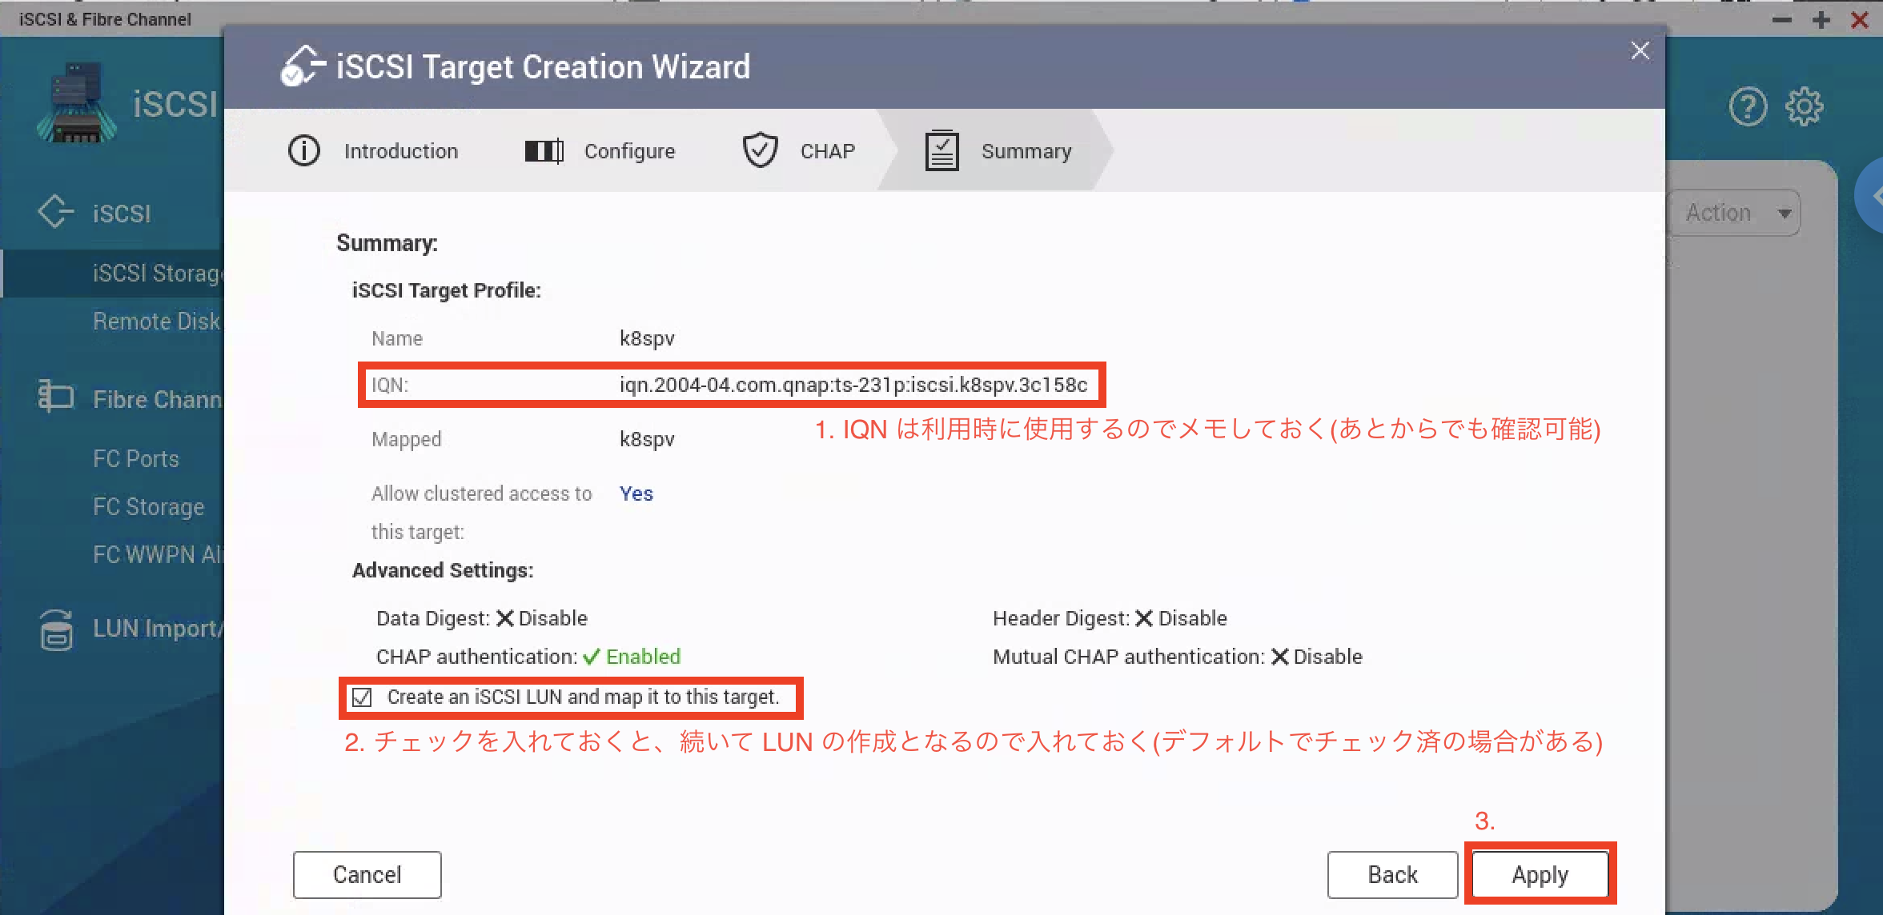Toggle 'Create an iSCSI LUN' checkbox

click(362, 697)
